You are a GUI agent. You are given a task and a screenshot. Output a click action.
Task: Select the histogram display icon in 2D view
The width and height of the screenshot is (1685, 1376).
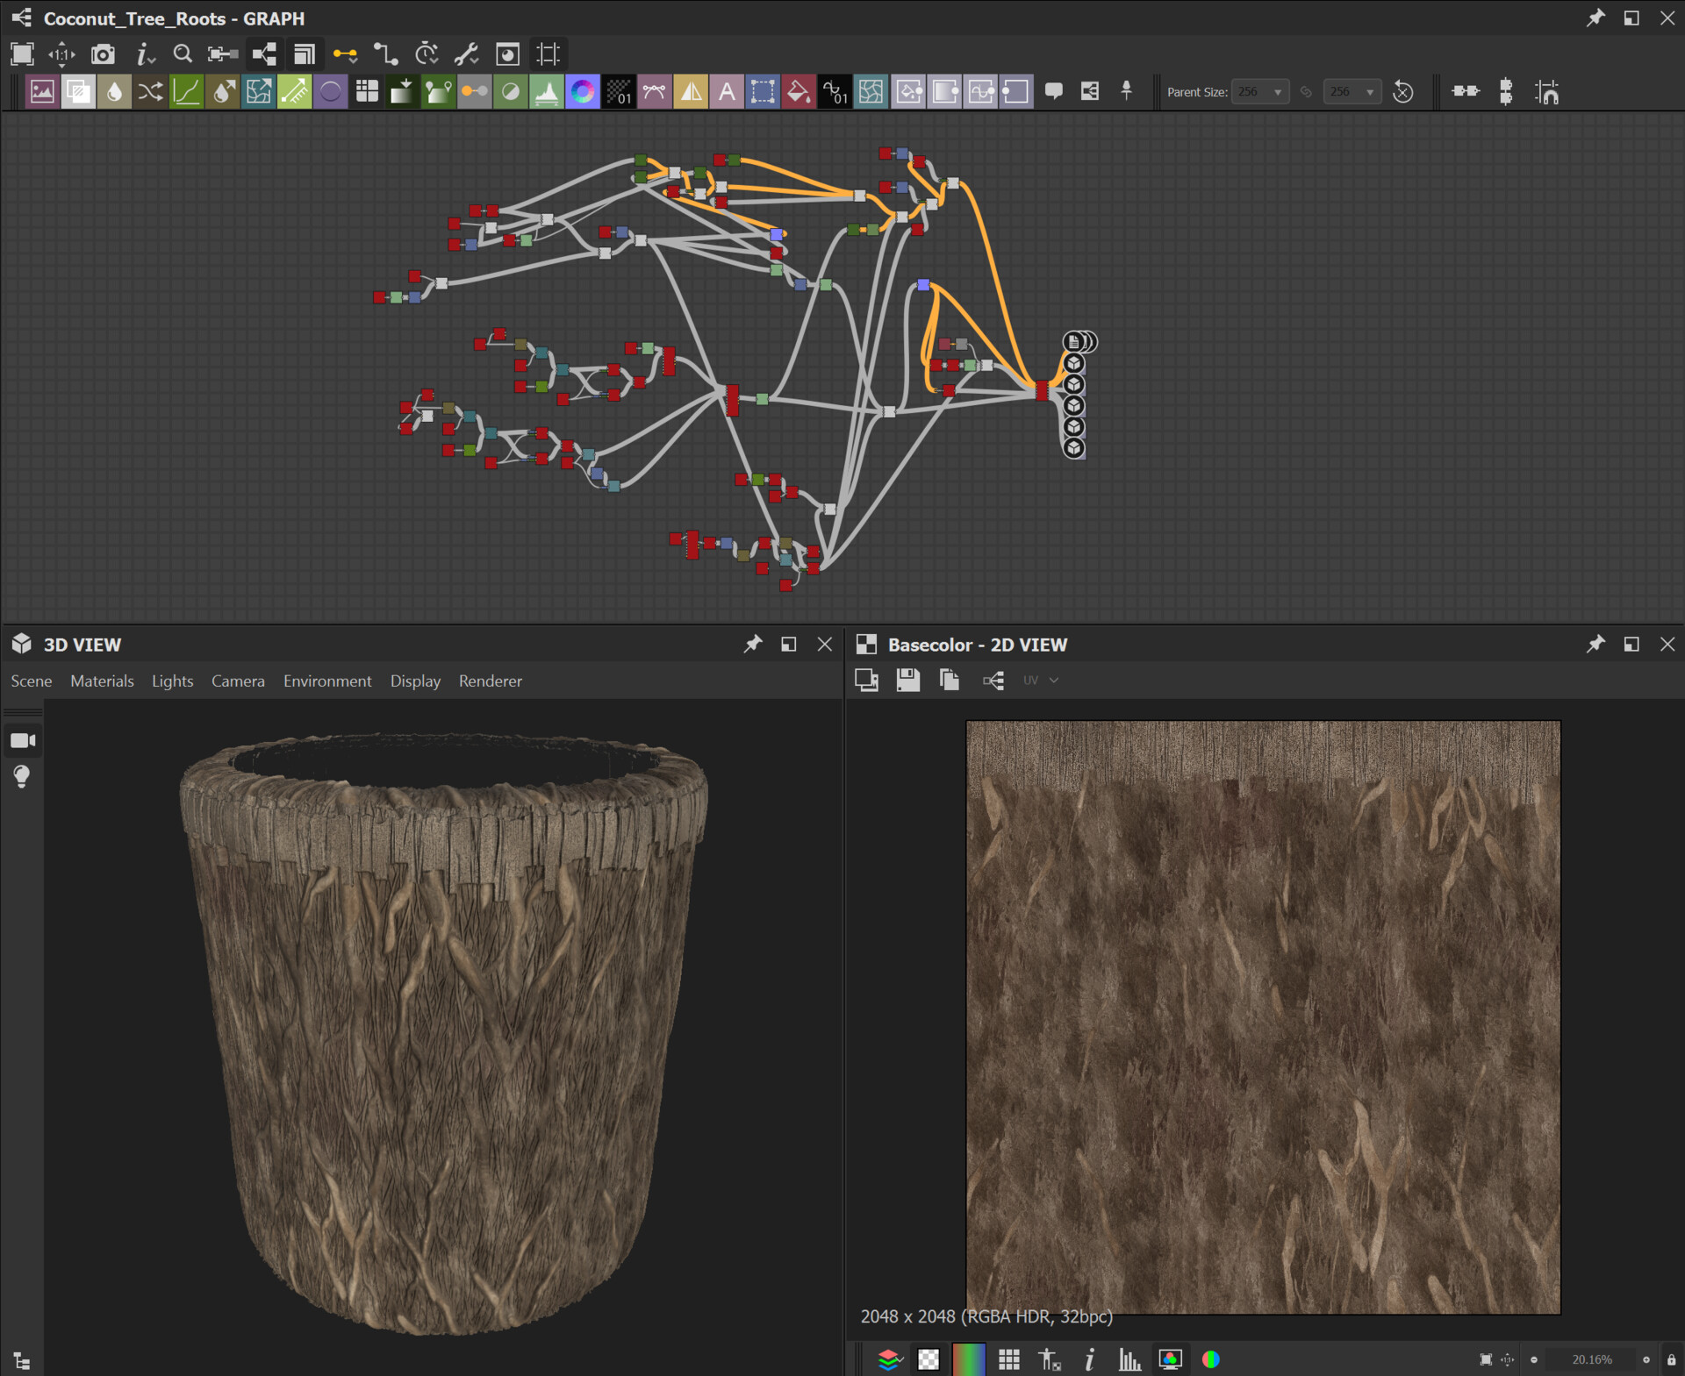(1129, 1359)
